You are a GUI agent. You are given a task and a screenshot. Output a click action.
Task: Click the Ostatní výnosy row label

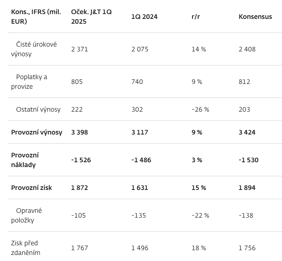tap(38, 109)
